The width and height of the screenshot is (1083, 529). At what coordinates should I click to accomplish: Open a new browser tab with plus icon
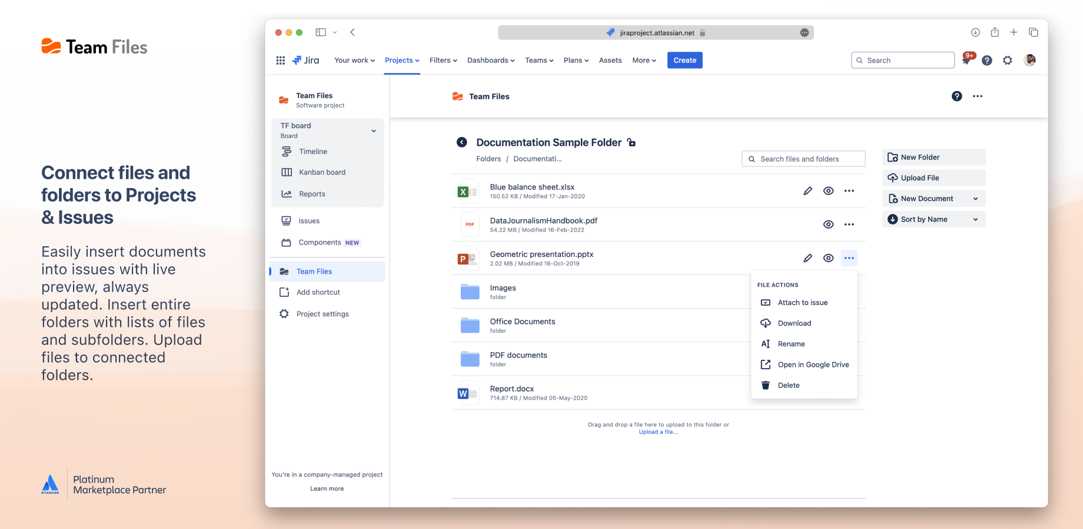click(x=1014, y=32)
